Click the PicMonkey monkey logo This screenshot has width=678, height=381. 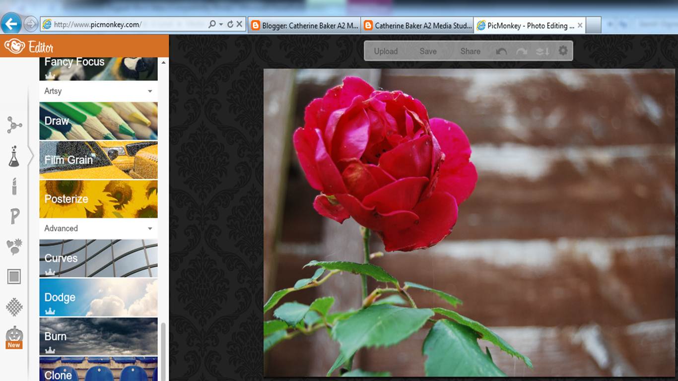tap(14, 46)
